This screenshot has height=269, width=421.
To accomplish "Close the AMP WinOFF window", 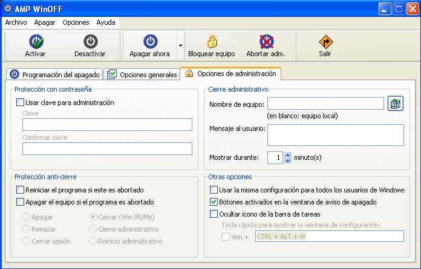I will tap(413, 9).
